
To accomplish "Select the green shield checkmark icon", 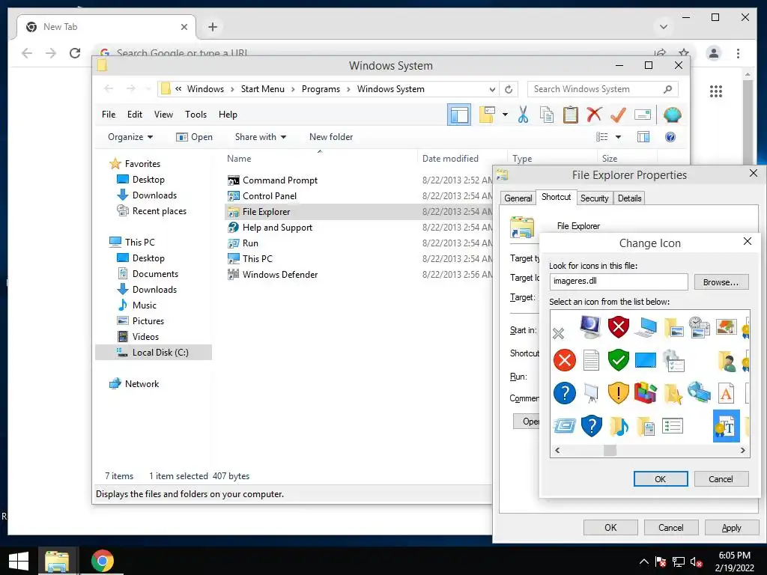I will [618, 360].
